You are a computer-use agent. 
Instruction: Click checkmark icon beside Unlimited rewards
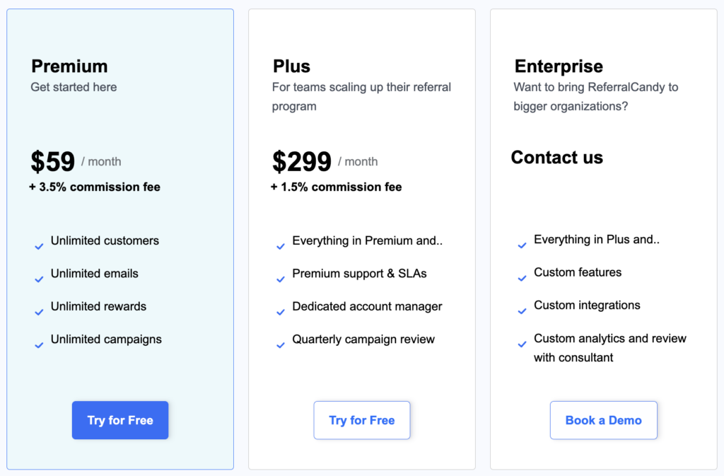(40, 312)
